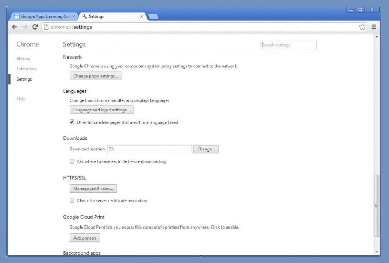
Task: Click "Google Cloud Print lets you access" description
Action: click(154, 227)
